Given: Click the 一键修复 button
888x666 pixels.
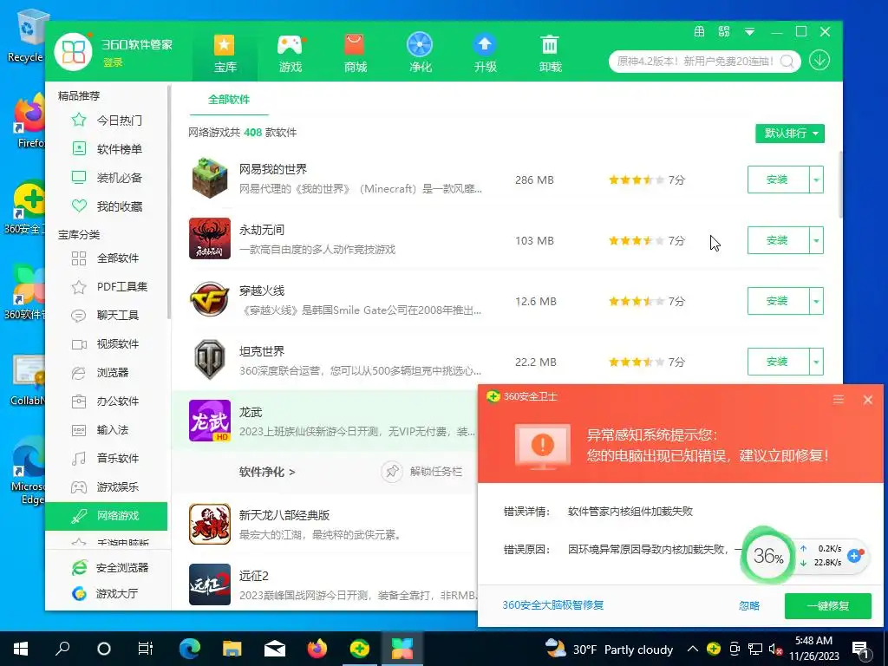Looking at the screenshot, I should tap(827, 606).
